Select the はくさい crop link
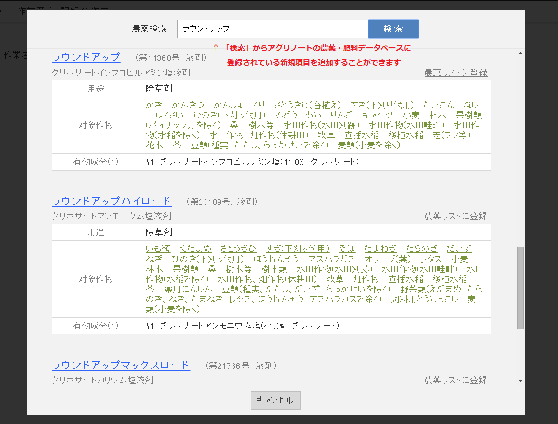The height and width of the screenshot is (424, 558). 170,115
